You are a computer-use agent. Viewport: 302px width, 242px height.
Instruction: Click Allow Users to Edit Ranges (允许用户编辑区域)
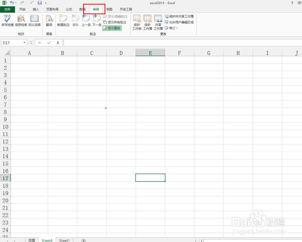(x=179, y=22)
